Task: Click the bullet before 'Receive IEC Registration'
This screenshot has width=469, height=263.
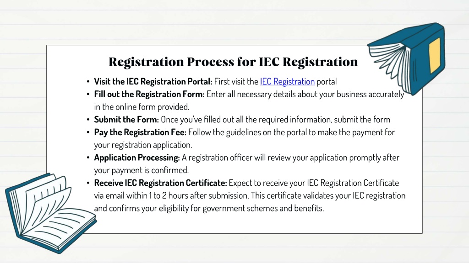Action: [88, 183]
